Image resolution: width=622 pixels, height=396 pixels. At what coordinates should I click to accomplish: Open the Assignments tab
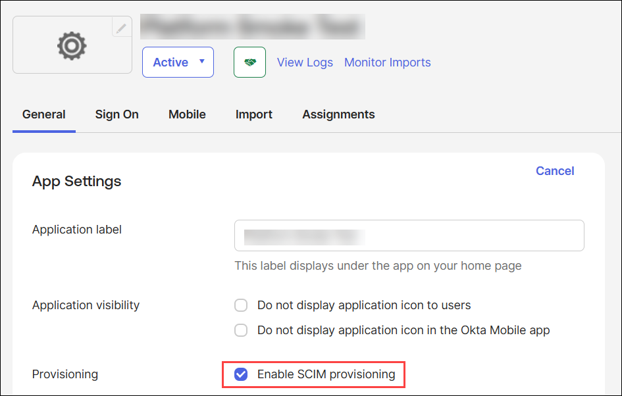(338, 114)
